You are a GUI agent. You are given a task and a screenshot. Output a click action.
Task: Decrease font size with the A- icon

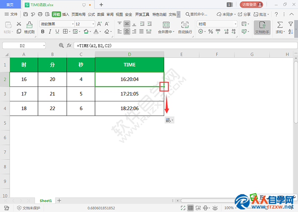coord(107,24)
